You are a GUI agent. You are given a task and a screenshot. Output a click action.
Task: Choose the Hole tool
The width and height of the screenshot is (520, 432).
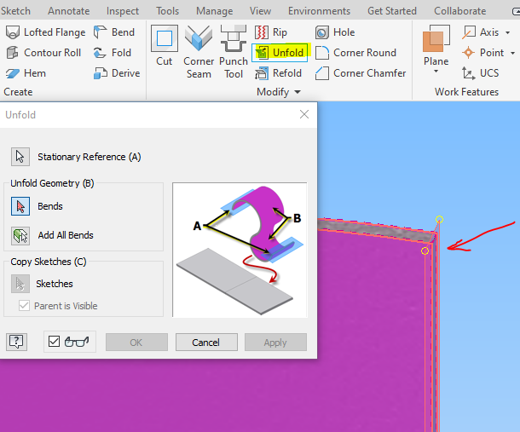coord(335,32)
